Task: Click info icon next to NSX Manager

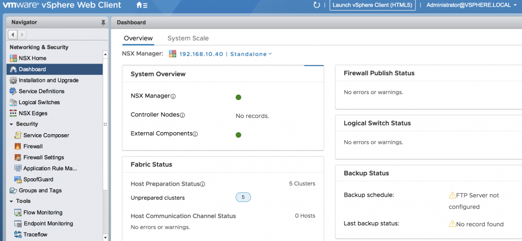Action: pyautogui.click(x=173, y=97)
